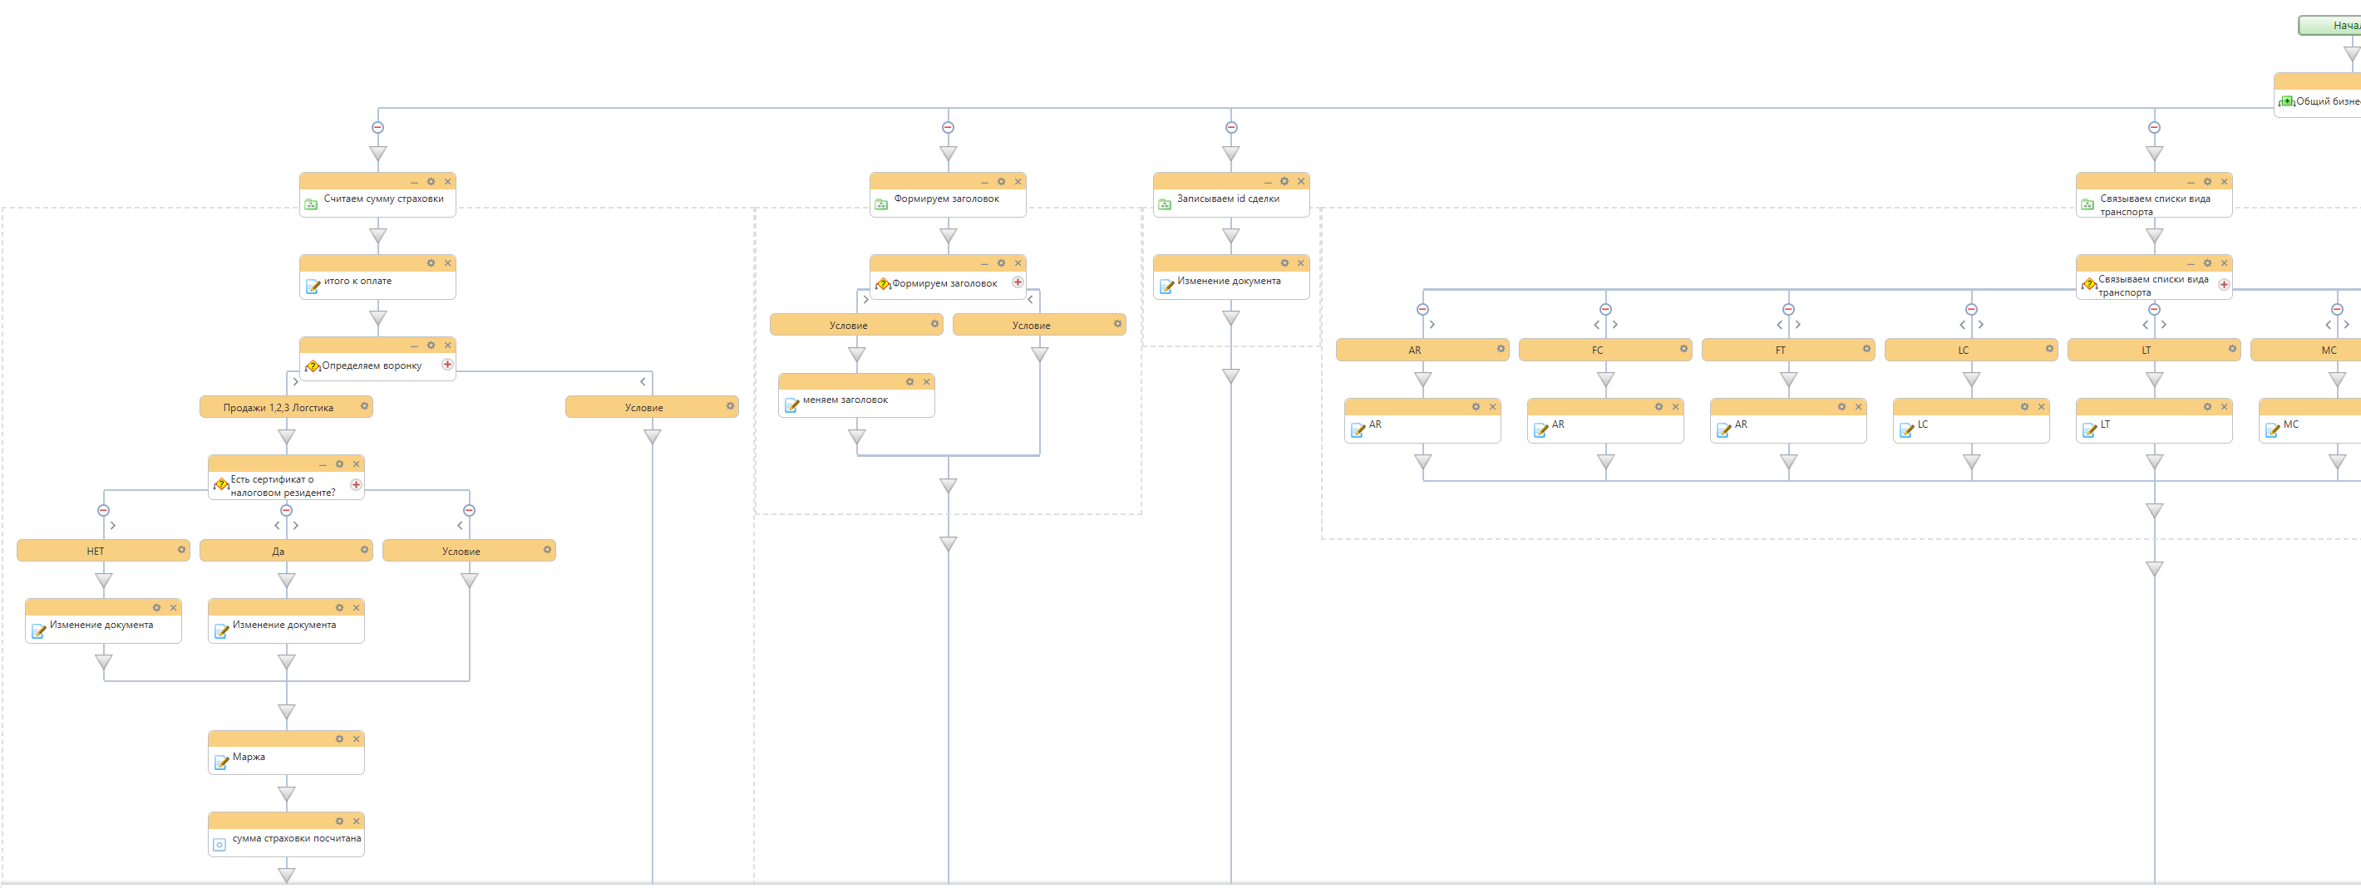
Task: Delete the 'сумма страховки посчитана' block
Action: pos(357,822)
